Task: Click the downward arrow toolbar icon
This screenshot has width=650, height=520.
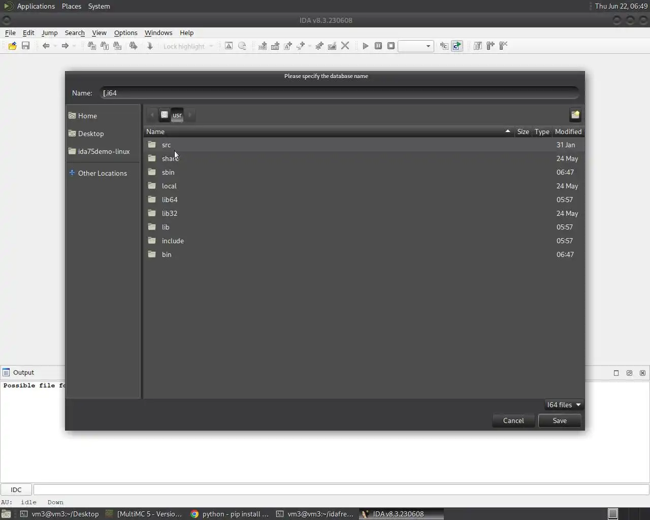Action: pos(150,46)
